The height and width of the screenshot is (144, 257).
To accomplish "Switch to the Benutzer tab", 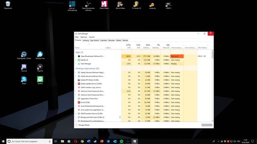I will click(112, 40).
